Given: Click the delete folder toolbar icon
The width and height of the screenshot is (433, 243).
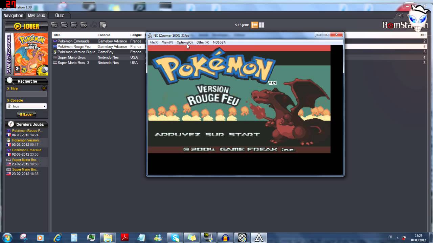Looking at the screenshot, I should [x=84, y=25].
